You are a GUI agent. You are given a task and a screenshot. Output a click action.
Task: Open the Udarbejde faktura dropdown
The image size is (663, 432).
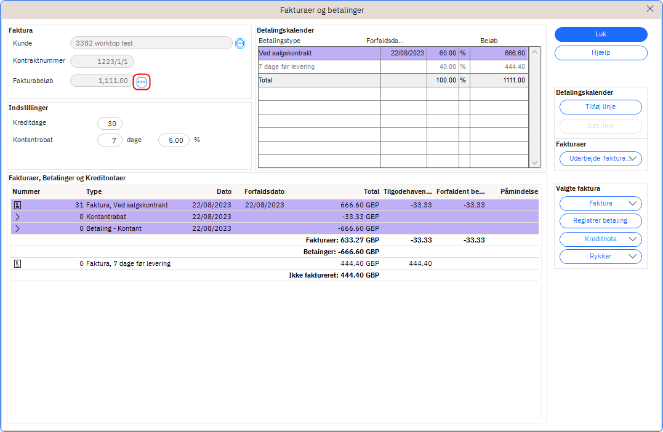[x=600, y=159]
